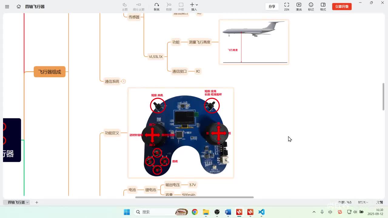Open the first XMind taskbar icon
The width and height of the screenshot is (388, 218).
[x=239, y=212]
